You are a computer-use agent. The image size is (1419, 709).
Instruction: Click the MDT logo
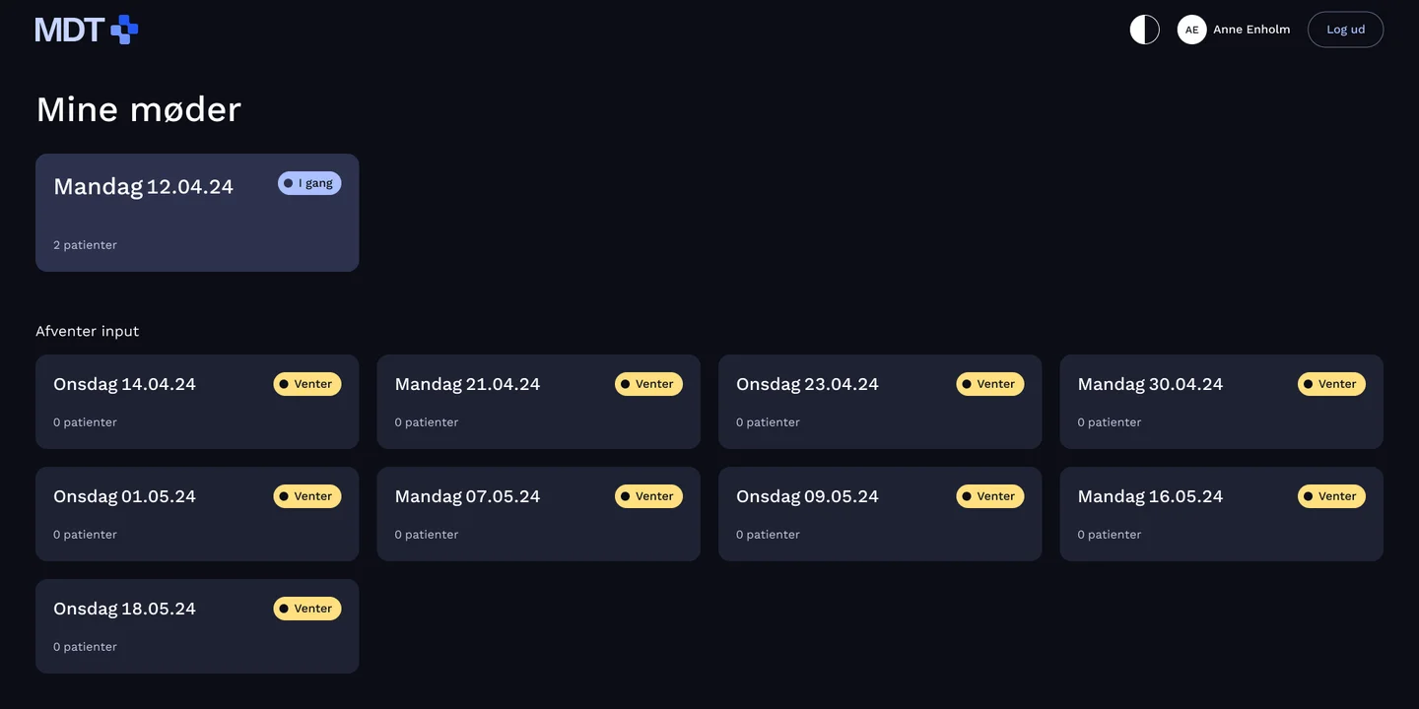click(87, 30)
